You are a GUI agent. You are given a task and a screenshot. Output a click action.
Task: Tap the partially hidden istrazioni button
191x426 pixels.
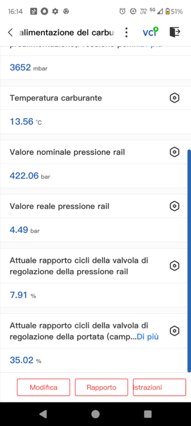point(159,388)
